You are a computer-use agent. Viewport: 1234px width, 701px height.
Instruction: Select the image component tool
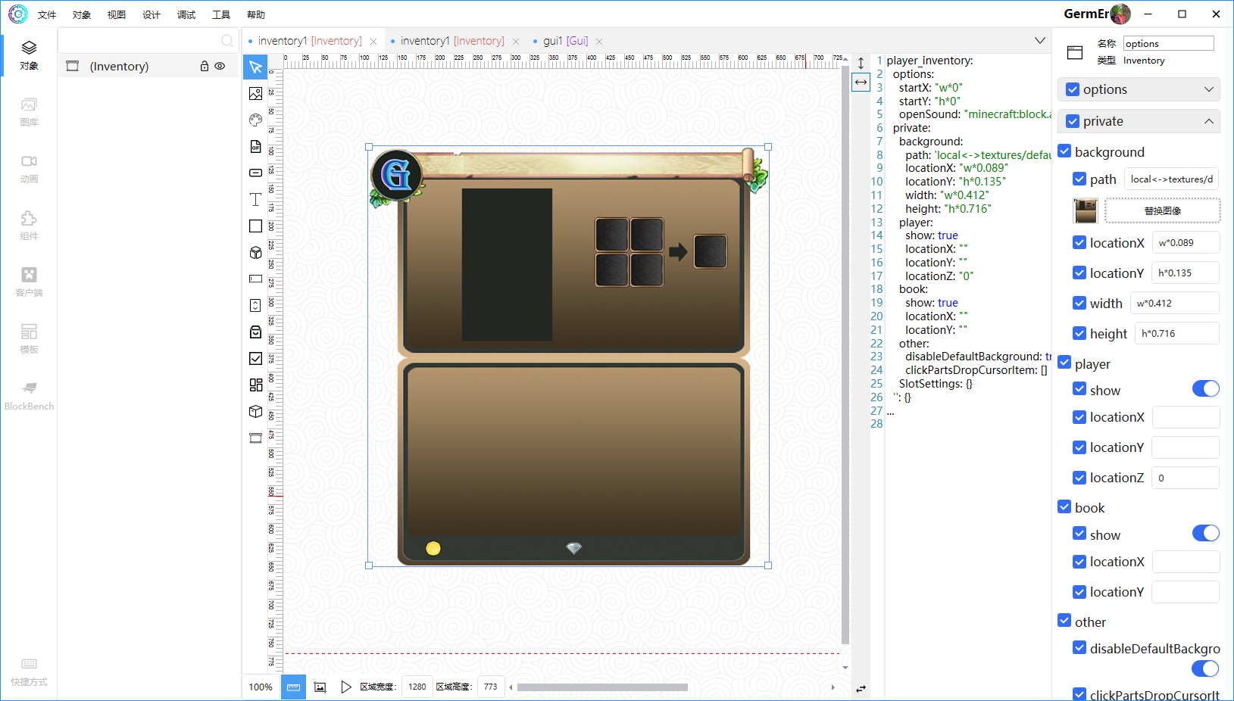255,94
